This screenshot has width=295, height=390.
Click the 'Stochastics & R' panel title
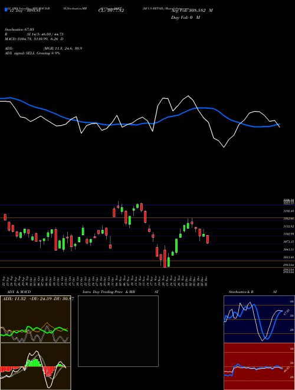point(241,292)
